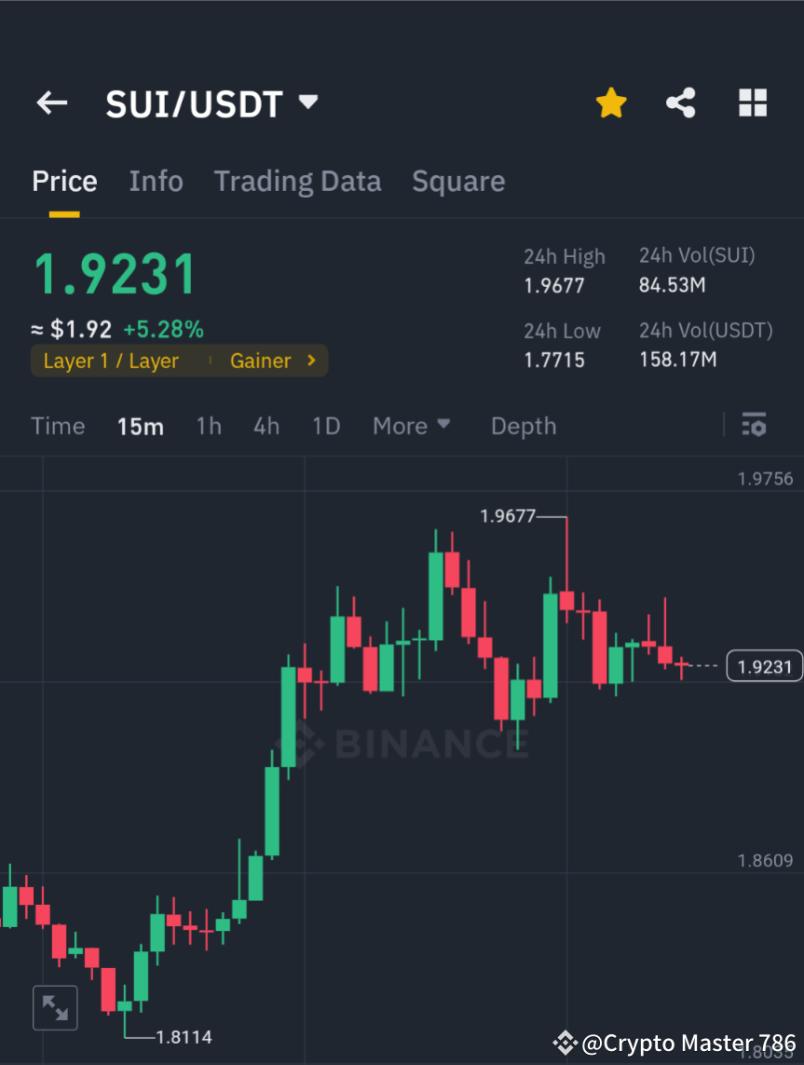The width and height of the screenshot is (804, 1065).
Task: Expand the More timeframes dropdown
Action: click(x=411, y=426)
